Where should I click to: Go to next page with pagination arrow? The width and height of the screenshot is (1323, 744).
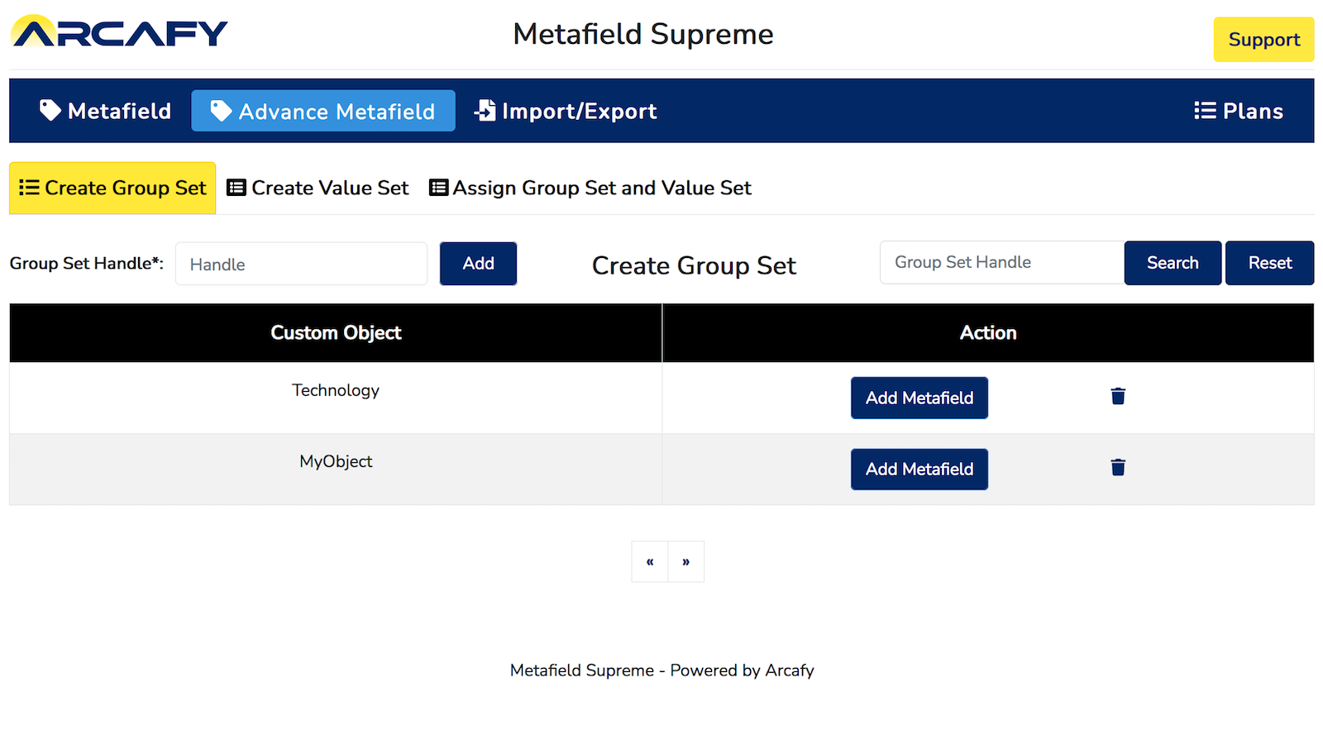pyautogui.click(x=685, y=561)
